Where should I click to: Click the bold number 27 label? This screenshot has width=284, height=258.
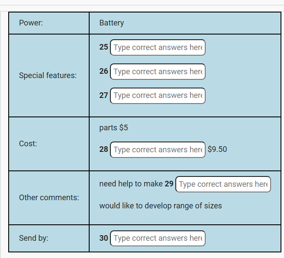[103, 95]
